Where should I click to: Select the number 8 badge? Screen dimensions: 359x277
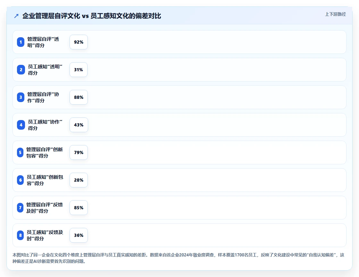pos(21,235)
